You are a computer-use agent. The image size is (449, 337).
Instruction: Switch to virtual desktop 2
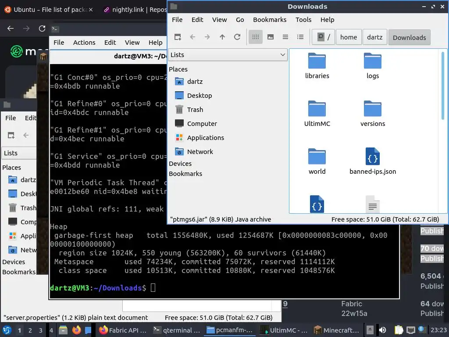click(x=30, y=330)
